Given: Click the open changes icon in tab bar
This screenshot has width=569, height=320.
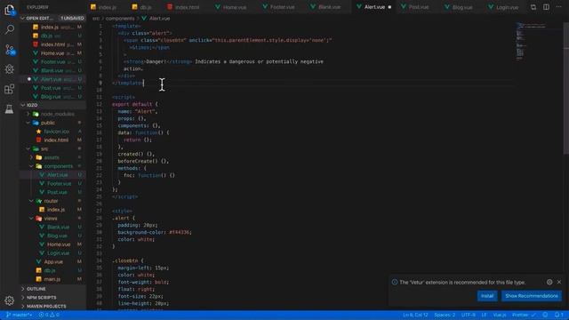Looking at the screenshot, I should tap(533, 7).
